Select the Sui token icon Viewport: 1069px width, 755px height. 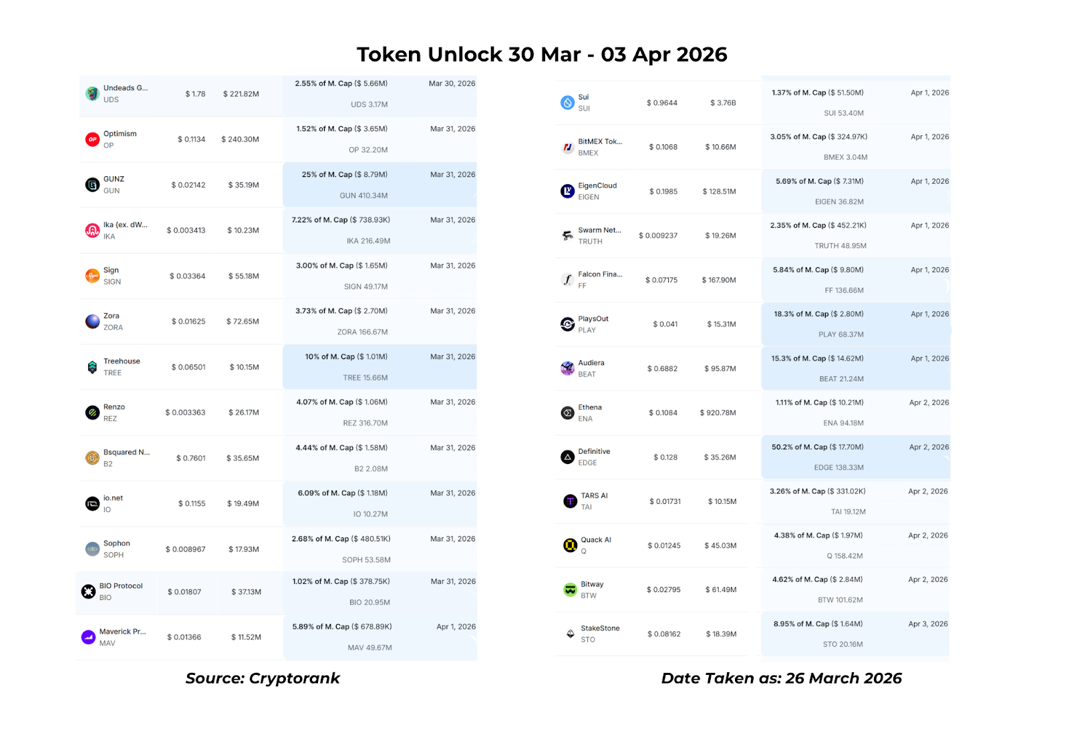point(567,103)
